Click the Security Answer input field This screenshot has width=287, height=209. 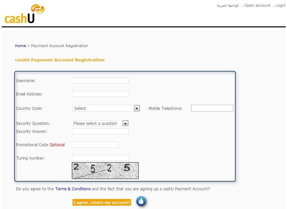click(x=100, y=131)
